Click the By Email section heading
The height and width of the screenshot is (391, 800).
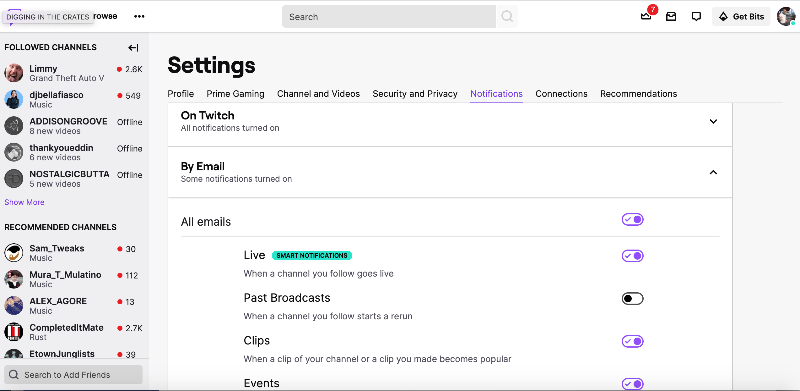click(203, 167)
